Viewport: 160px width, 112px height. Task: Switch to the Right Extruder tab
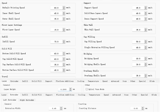click(x=27, y=100)
